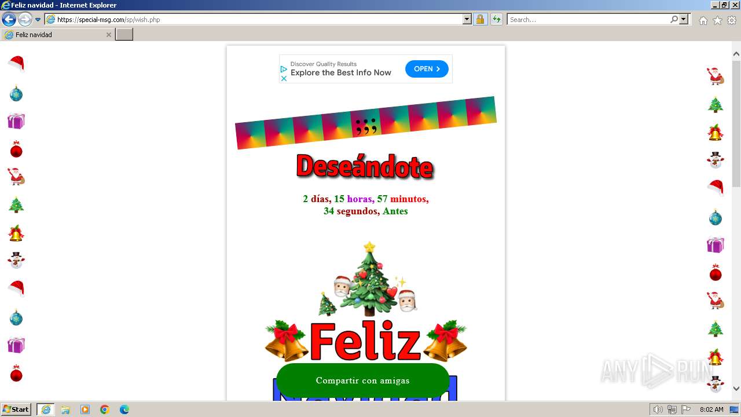Click the Internet Explorer taskbar icon
This screenshot has width=741, height=417.
(45, 409)
